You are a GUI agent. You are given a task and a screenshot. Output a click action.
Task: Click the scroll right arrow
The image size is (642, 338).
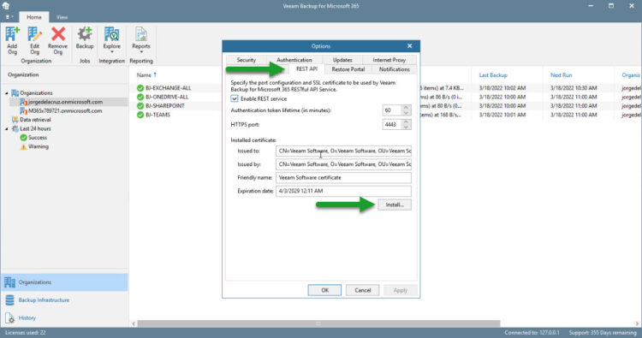[x=638, y=323]
